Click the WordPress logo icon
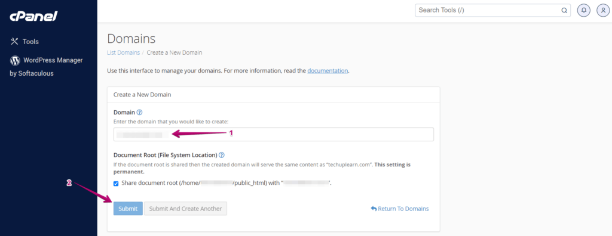The width and height of the screenshot is (612, 236). coord(15,60)
